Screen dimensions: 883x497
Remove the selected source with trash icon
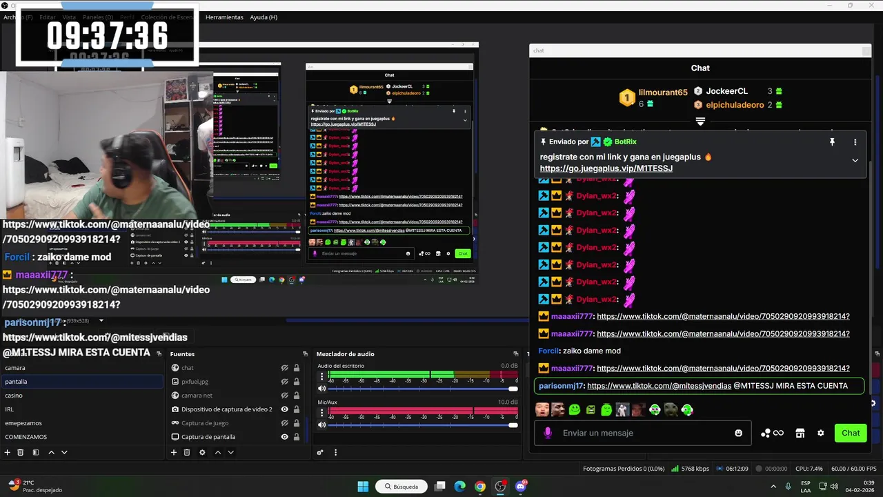pos(187,452)
